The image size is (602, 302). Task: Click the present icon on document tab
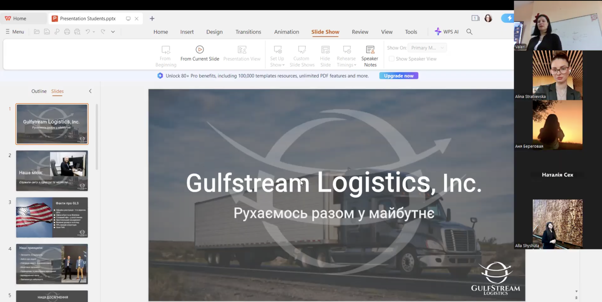click(128, 18)
